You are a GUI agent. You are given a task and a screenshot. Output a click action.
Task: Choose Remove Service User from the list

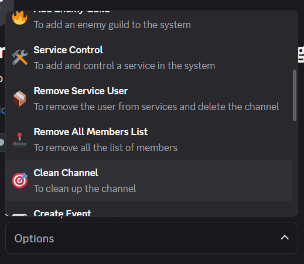click(149, 99)
